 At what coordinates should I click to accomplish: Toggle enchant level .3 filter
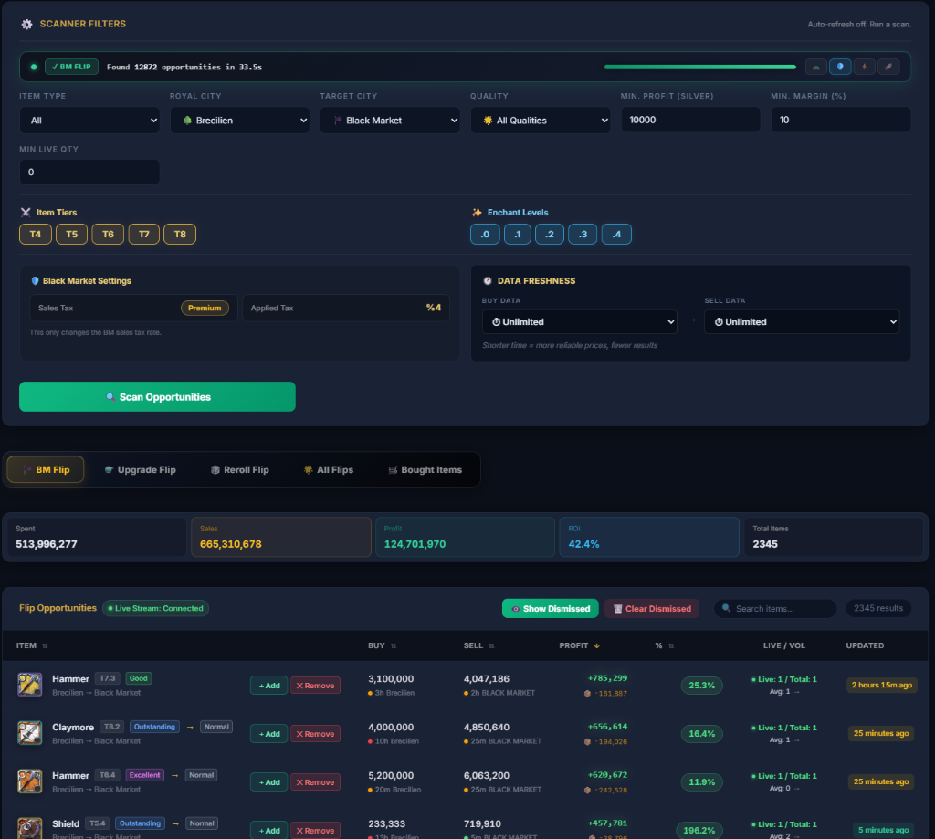click(583, 235)
